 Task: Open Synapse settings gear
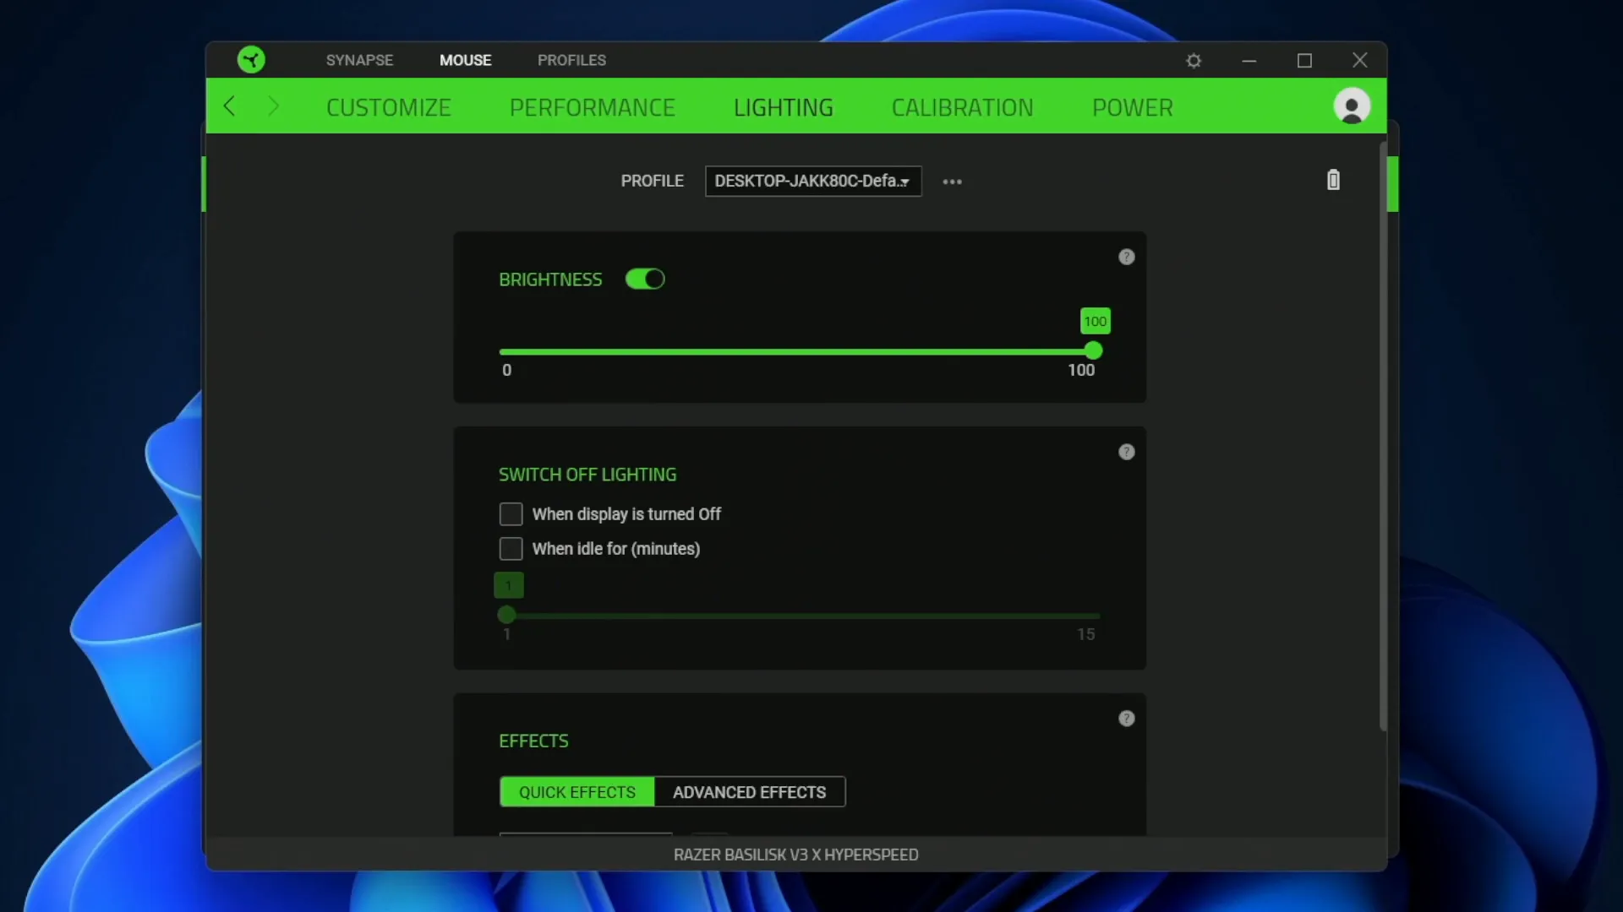1194,61
